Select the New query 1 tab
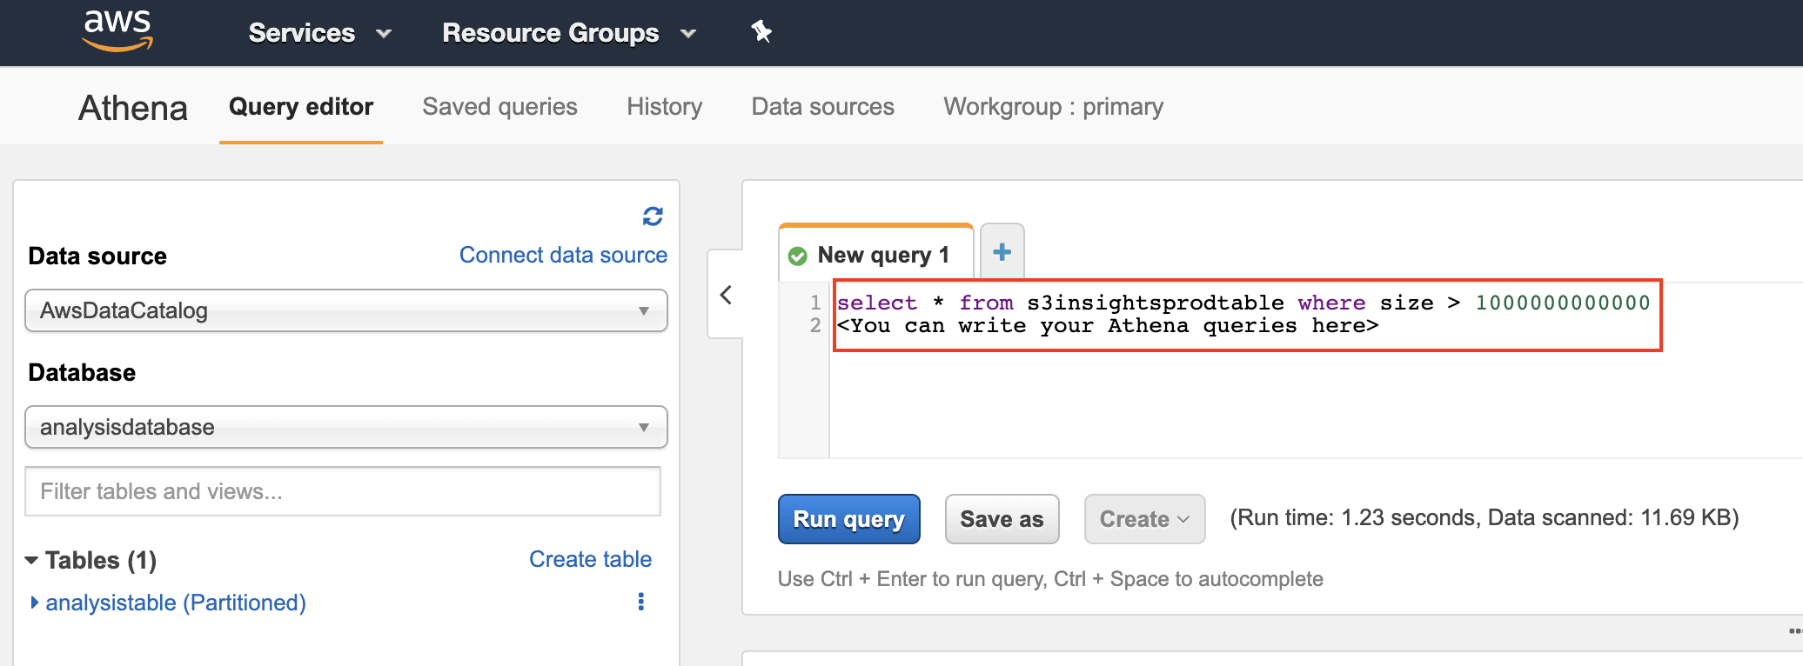This screenshot has width=1803, height=666. pyautogui.click(x=875, y=255)
